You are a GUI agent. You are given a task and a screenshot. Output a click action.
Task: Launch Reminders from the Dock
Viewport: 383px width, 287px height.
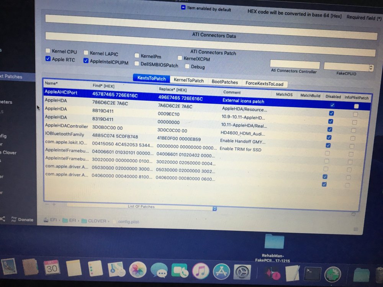(x=95, y=269)
